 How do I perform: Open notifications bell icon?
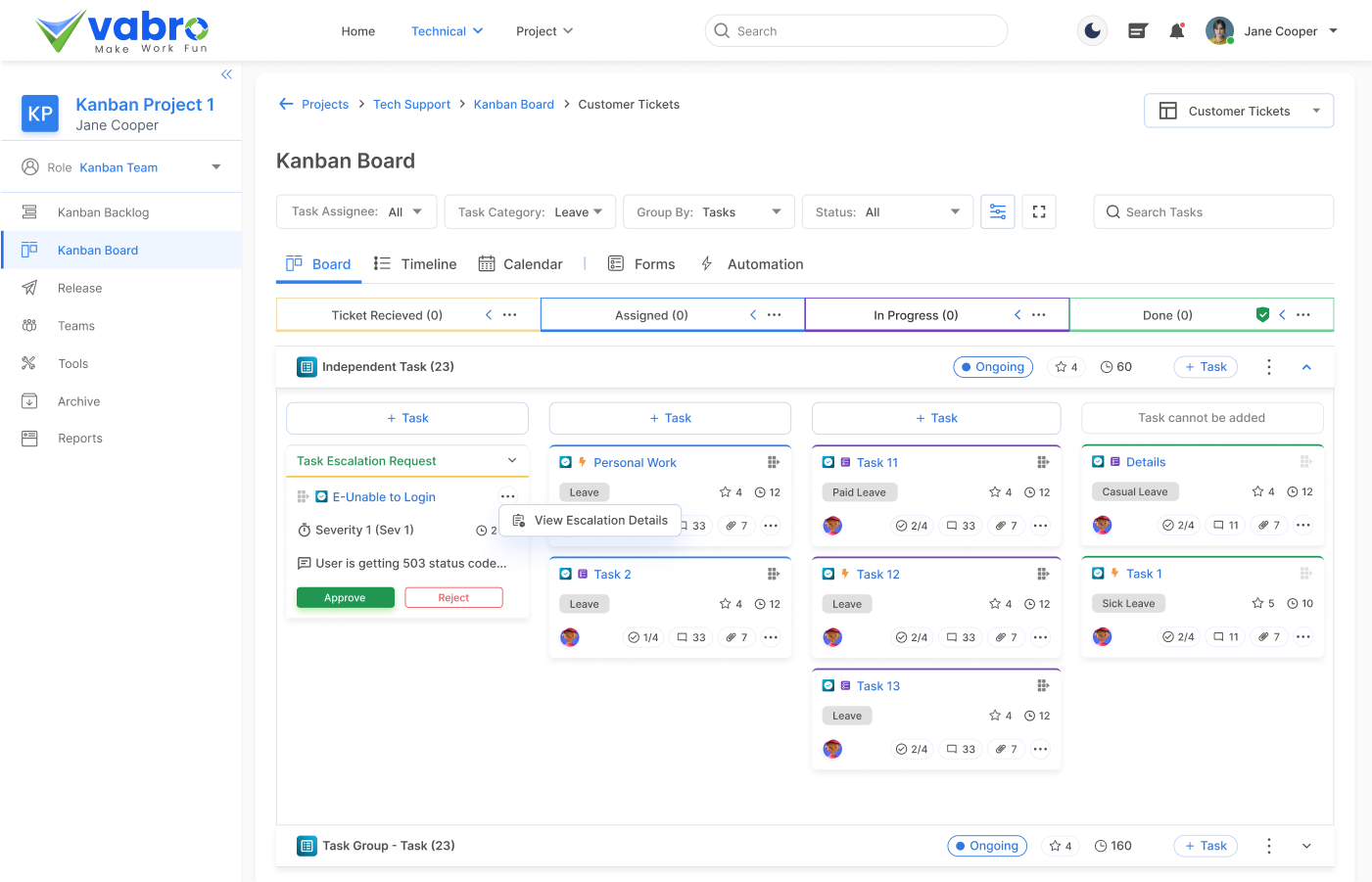click(1177, 31)
